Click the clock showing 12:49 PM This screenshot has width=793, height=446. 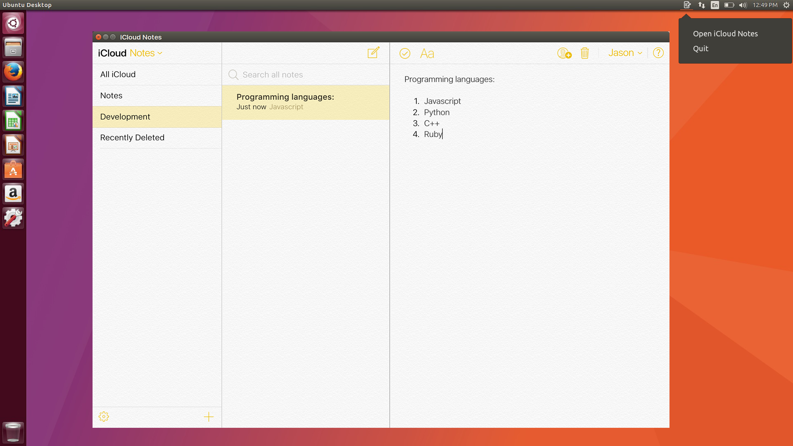pos(765,5)
